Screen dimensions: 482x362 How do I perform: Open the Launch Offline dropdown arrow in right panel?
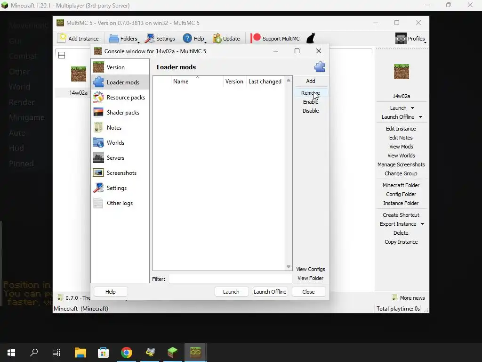[420, 117]
